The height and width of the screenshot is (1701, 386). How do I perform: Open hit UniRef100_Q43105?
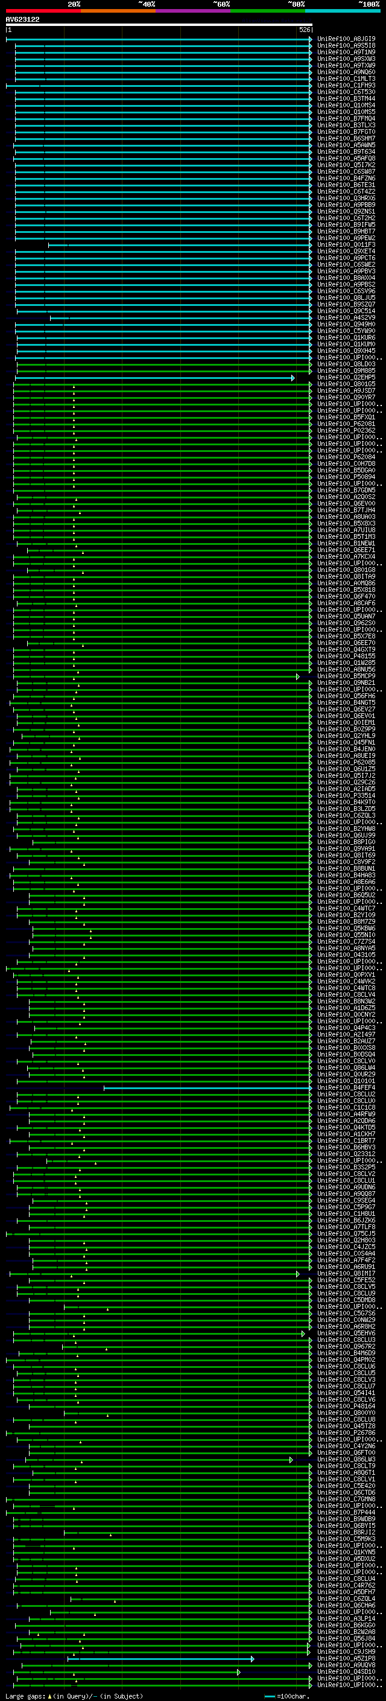pyautogui.click(x=346, y=955)
